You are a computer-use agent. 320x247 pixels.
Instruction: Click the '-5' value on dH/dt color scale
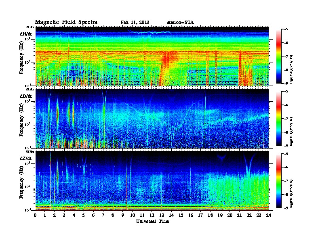click(286, 29)
